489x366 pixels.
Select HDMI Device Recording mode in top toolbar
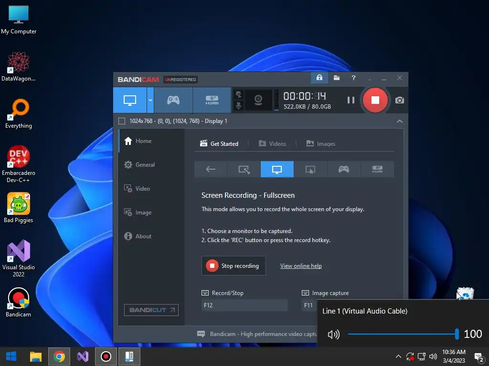click(212, 100)
